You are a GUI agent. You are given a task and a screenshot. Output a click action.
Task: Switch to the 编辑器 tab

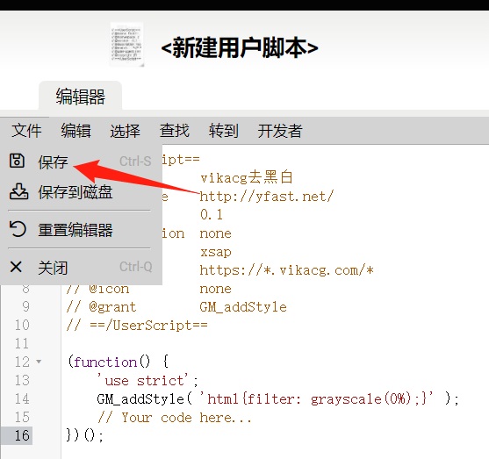(81, 96)
